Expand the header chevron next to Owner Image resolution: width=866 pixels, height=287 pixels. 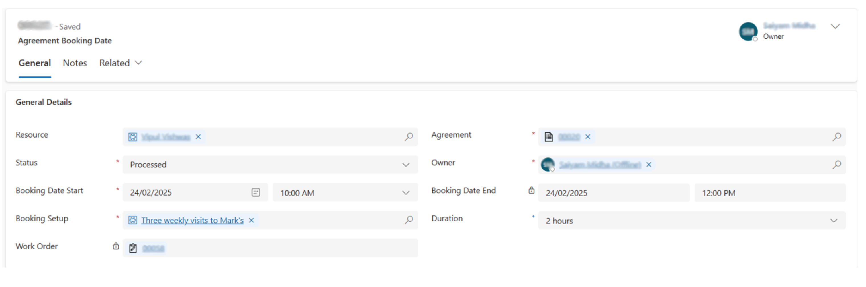[x=835, y=26]
